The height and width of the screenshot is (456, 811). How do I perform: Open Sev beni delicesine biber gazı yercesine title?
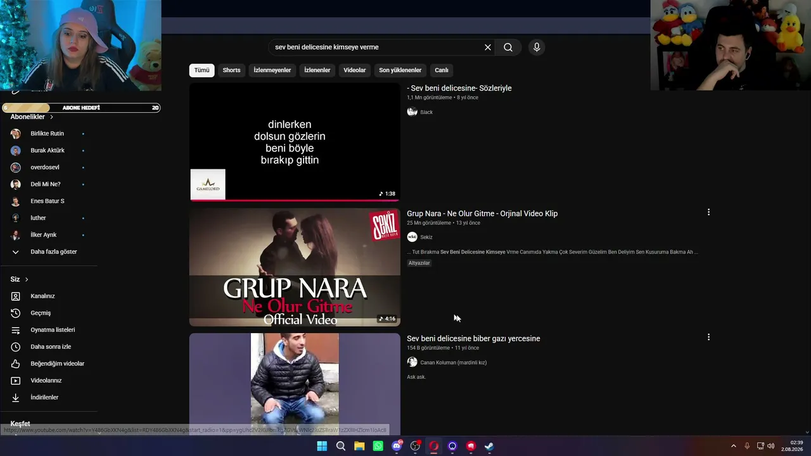coord(473,338)
